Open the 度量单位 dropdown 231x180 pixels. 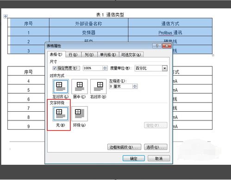[165, 68]
